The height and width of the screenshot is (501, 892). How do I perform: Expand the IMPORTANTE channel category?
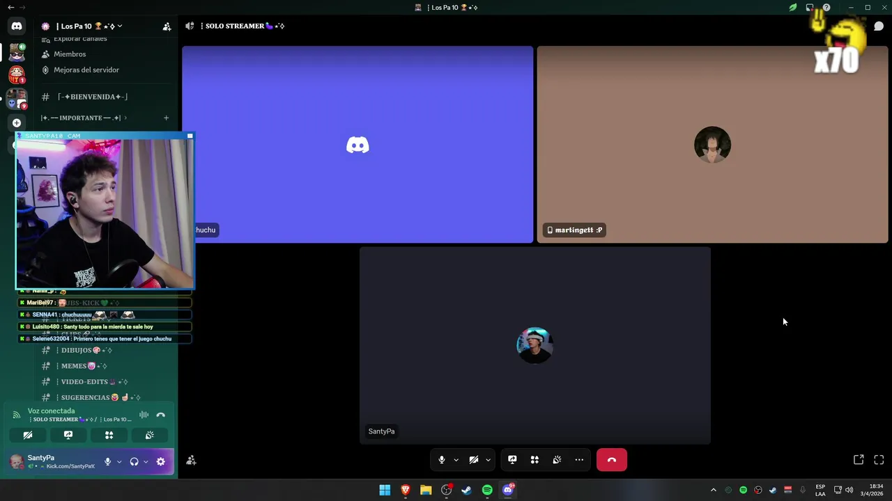(x=84, y=118)
